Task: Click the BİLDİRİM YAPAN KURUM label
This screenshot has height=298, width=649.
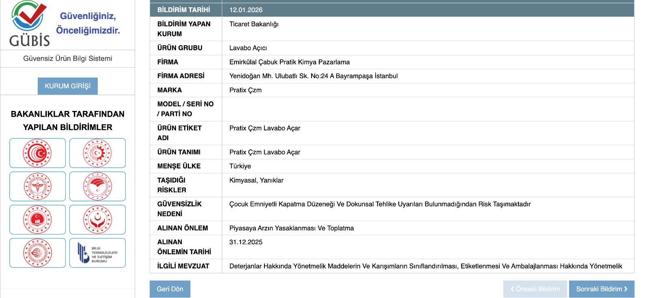Action: click(x=184, y=29)
